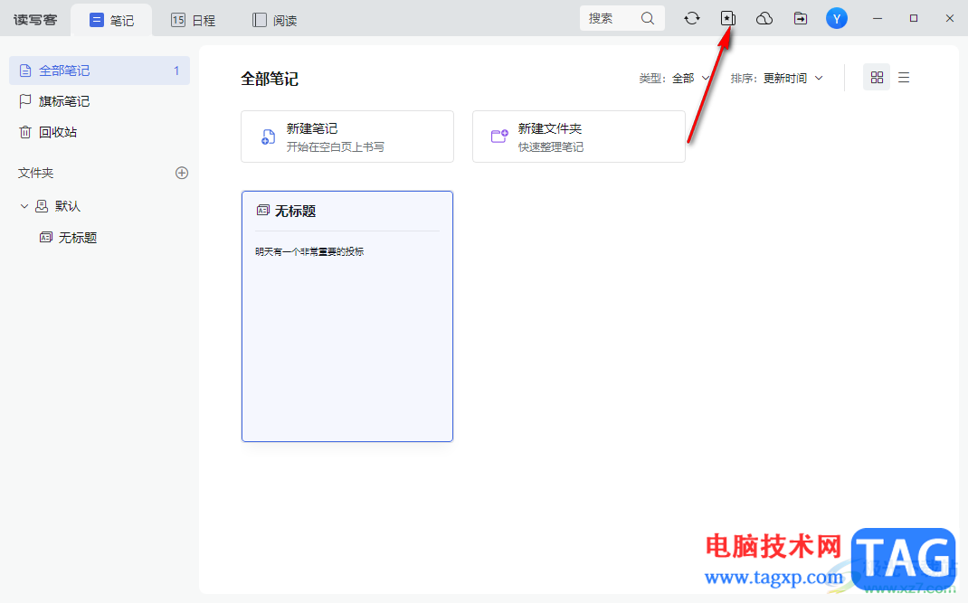Viewport: 968px width, 603px height.
Task: Maximize the application window
Action: [914, 18]
